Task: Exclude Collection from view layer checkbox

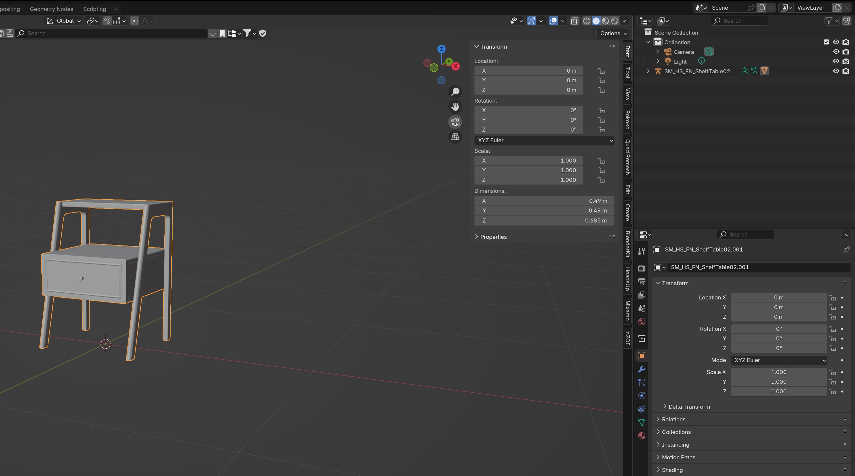Action: click(826, 42)
